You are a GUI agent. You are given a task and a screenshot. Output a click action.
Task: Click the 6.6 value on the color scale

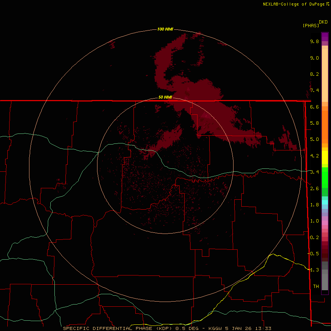314,107
